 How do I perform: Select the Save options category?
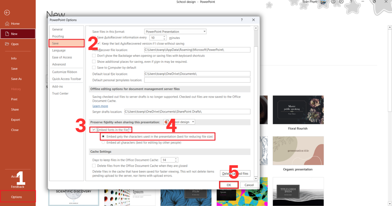67,43
